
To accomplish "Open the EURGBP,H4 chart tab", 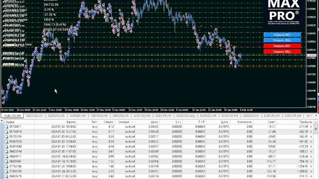I will coord(78,116).
